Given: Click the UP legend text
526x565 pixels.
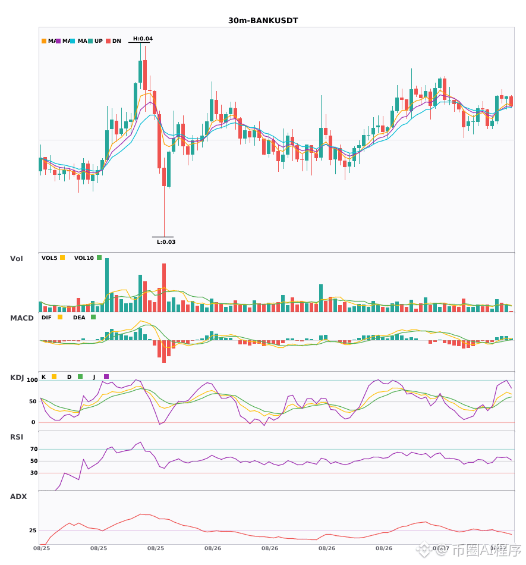Looking at the screenshot, I should [x=99, y=41].
